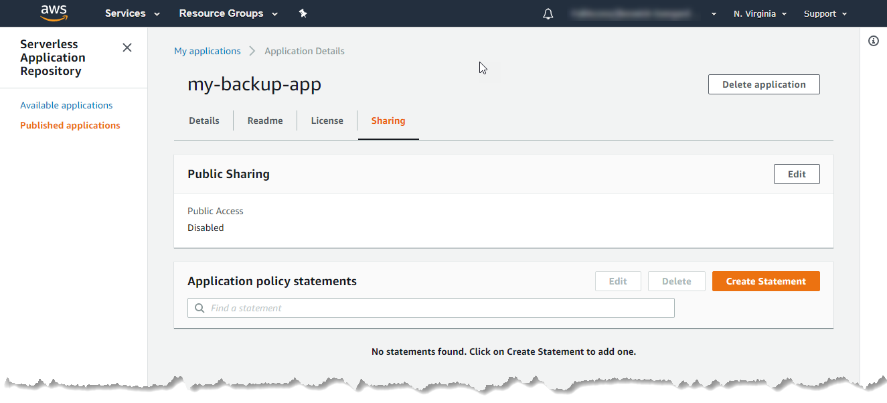This screenshot has height=403, width=887.
Task: Edit the Public Sharing settings
Action: 797,174
